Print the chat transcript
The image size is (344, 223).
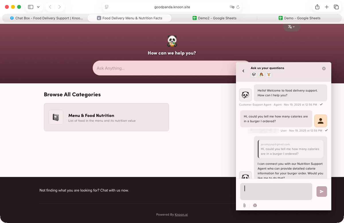(x=255, y=205)
